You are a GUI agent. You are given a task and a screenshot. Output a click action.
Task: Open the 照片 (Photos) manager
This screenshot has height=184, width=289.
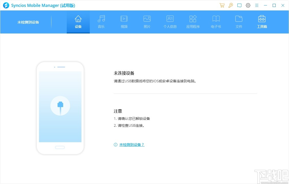tap(147, 22)
